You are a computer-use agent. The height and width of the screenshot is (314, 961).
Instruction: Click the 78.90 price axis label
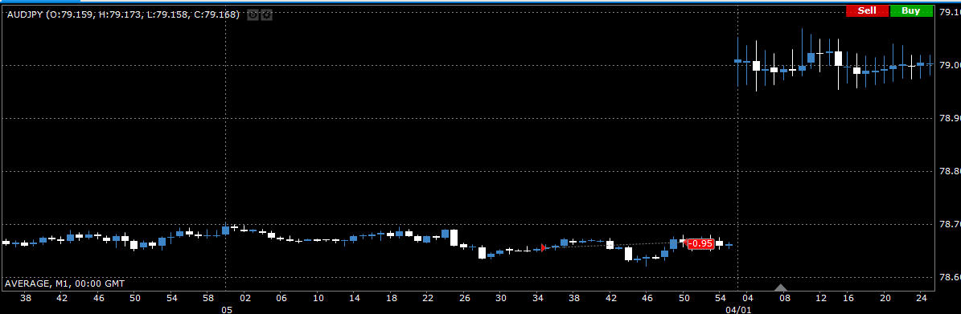point(950,118)
